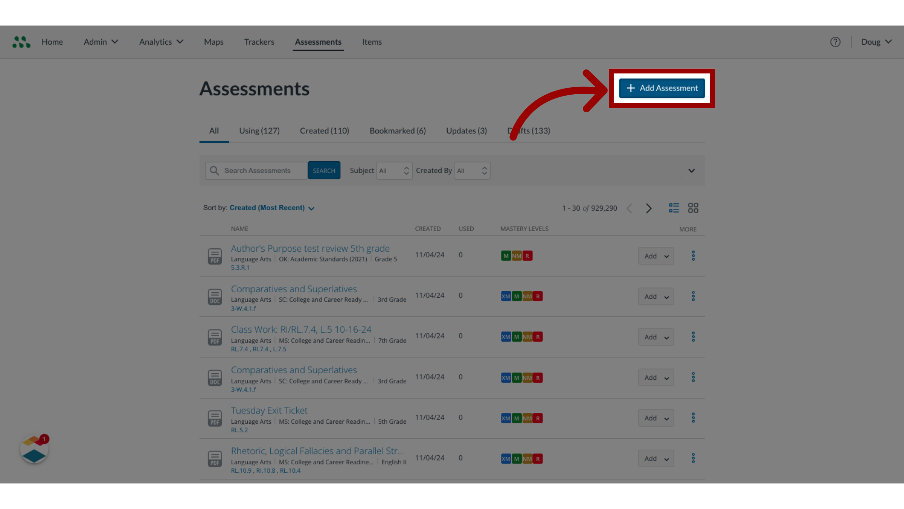This screenshot has width=904, height=509.
Task: Switch to Using (127) tab
Action: [259, 131]
